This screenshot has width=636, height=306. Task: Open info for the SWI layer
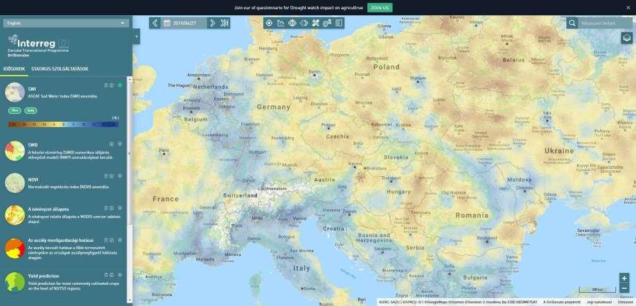click(x=111, y=85)
